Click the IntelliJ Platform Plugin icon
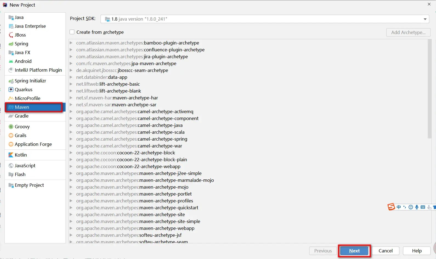Viewport: 436px width, 259px height. (x=11, y=70)
